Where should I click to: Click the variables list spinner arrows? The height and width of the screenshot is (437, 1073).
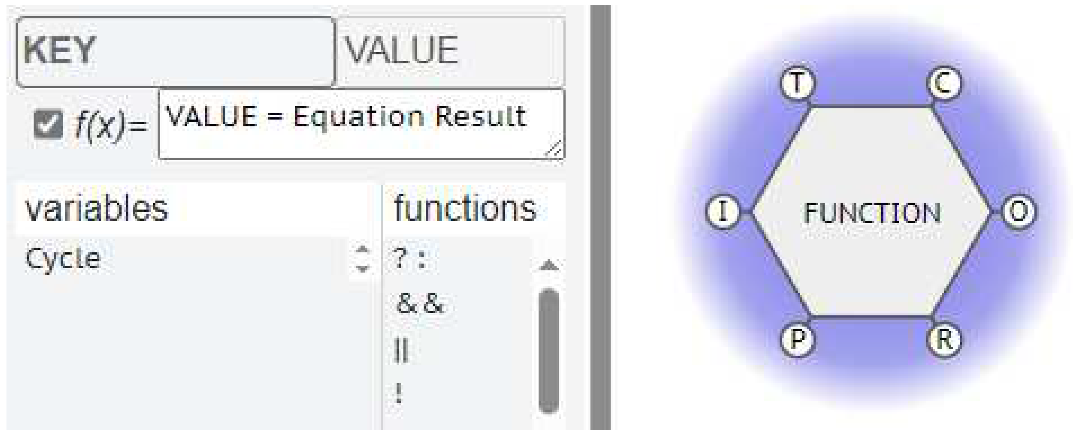click(362, 258)
